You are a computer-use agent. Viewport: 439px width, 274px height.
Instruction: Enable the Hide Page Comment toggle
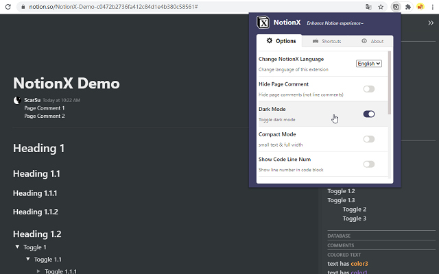click(369, 89)
